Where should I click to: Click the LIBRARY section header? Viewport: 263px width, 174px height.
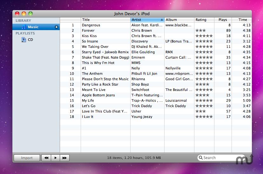tap(23, 21)
